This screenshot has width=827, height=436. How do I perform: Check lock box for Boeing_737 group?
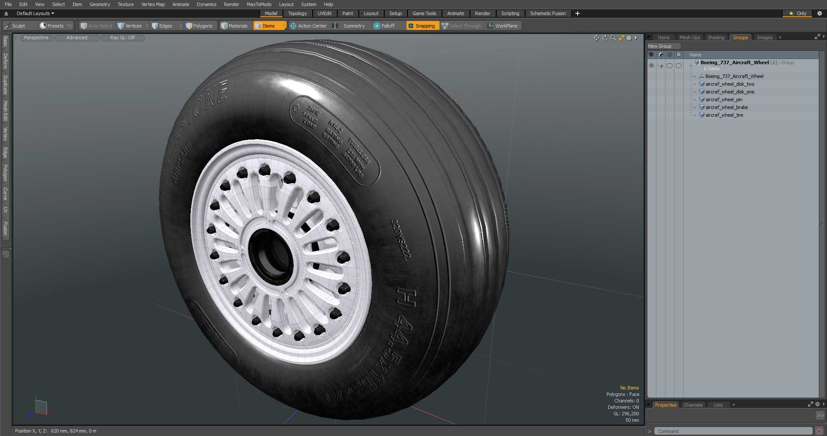[669, 65]
